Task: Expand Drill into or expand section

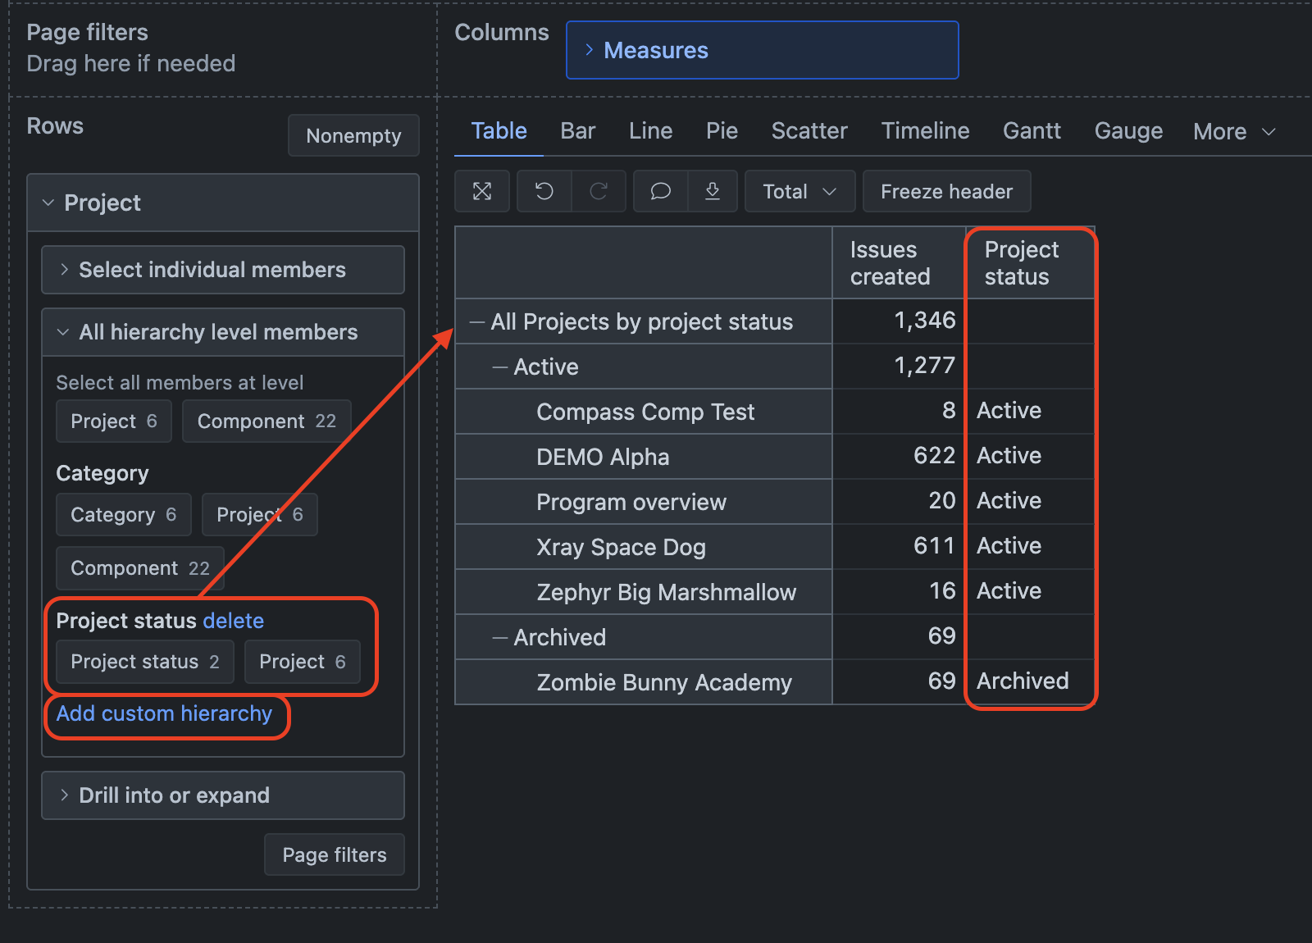Action: [x=65, y=795]
